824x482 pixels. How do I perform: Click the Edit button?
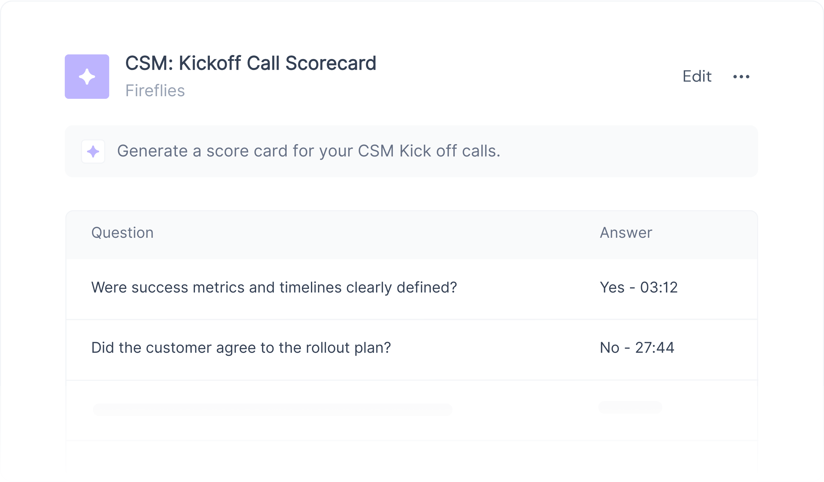pyautogui.click(x=697, y=76)
